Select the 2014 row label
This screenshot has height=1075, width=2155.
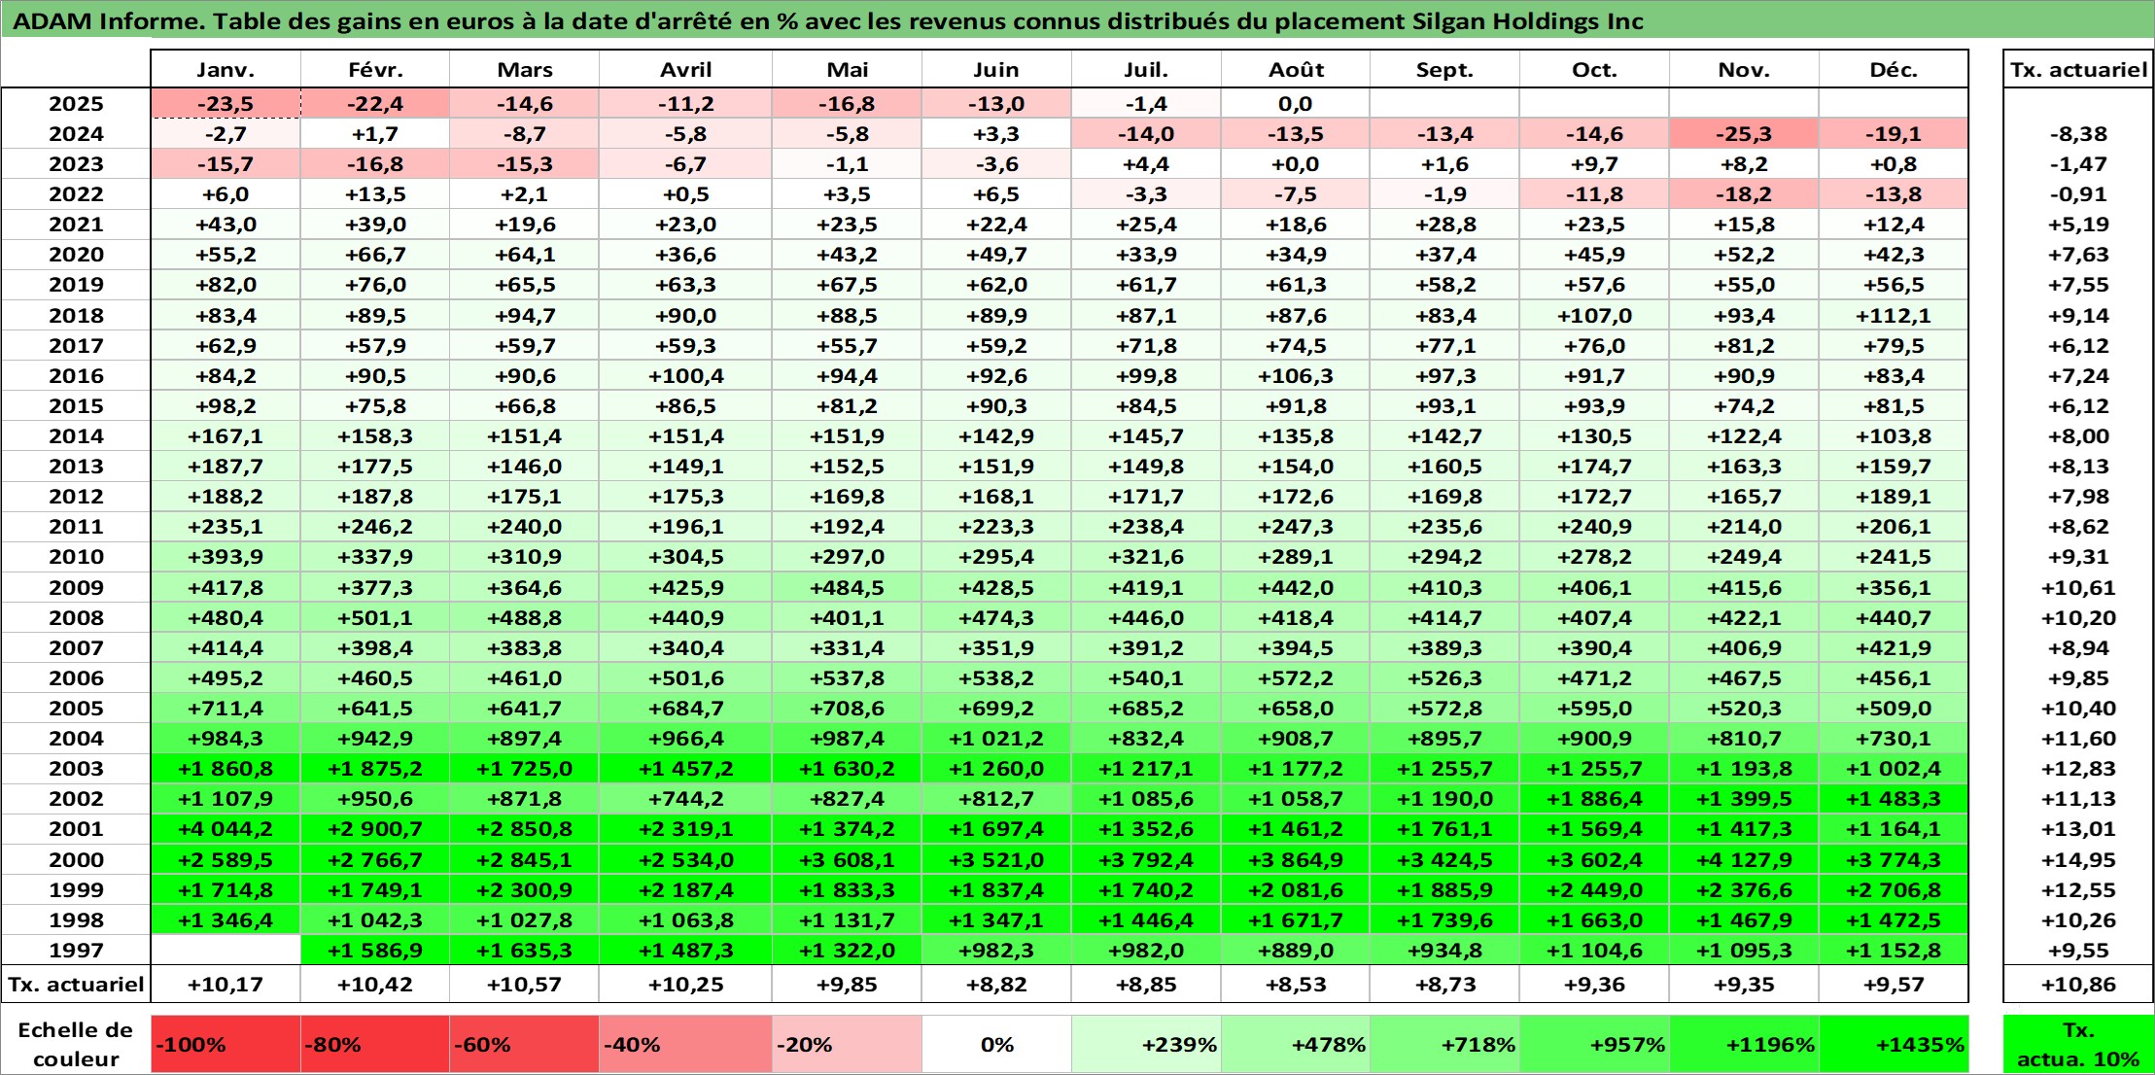(76, 436)
